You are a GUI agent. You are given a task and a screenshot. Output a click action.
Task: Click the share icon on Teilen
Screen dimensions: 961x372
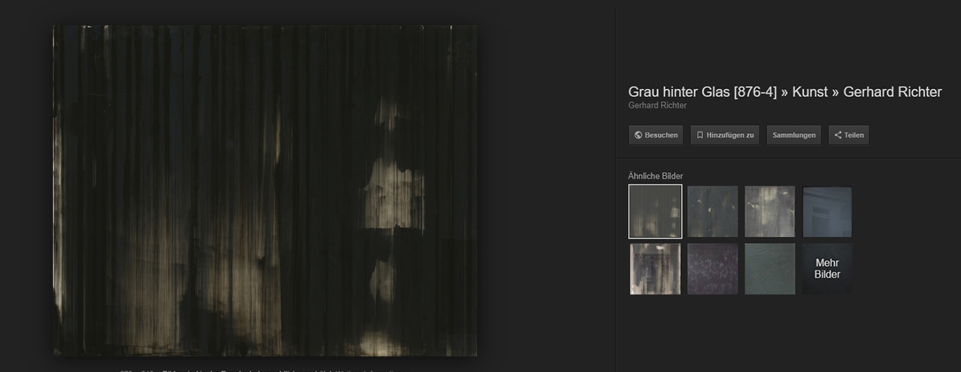(837, 135)
